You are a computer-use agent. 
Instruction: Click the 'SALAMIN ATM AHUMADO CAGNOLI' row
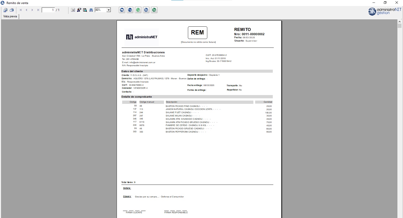[197, 119]
